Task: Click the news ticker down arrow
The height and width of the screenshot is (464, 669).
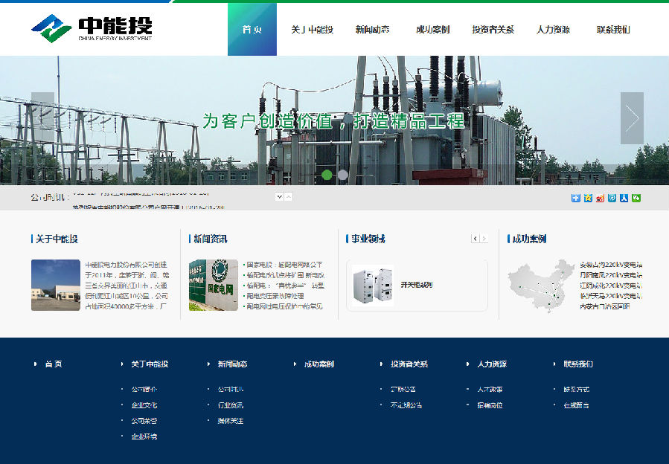Action: tap(279, 197)
